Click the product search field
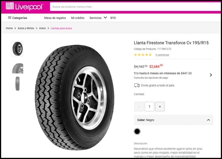The height and width of the screenshot is (159, 222). pos(134,7)
